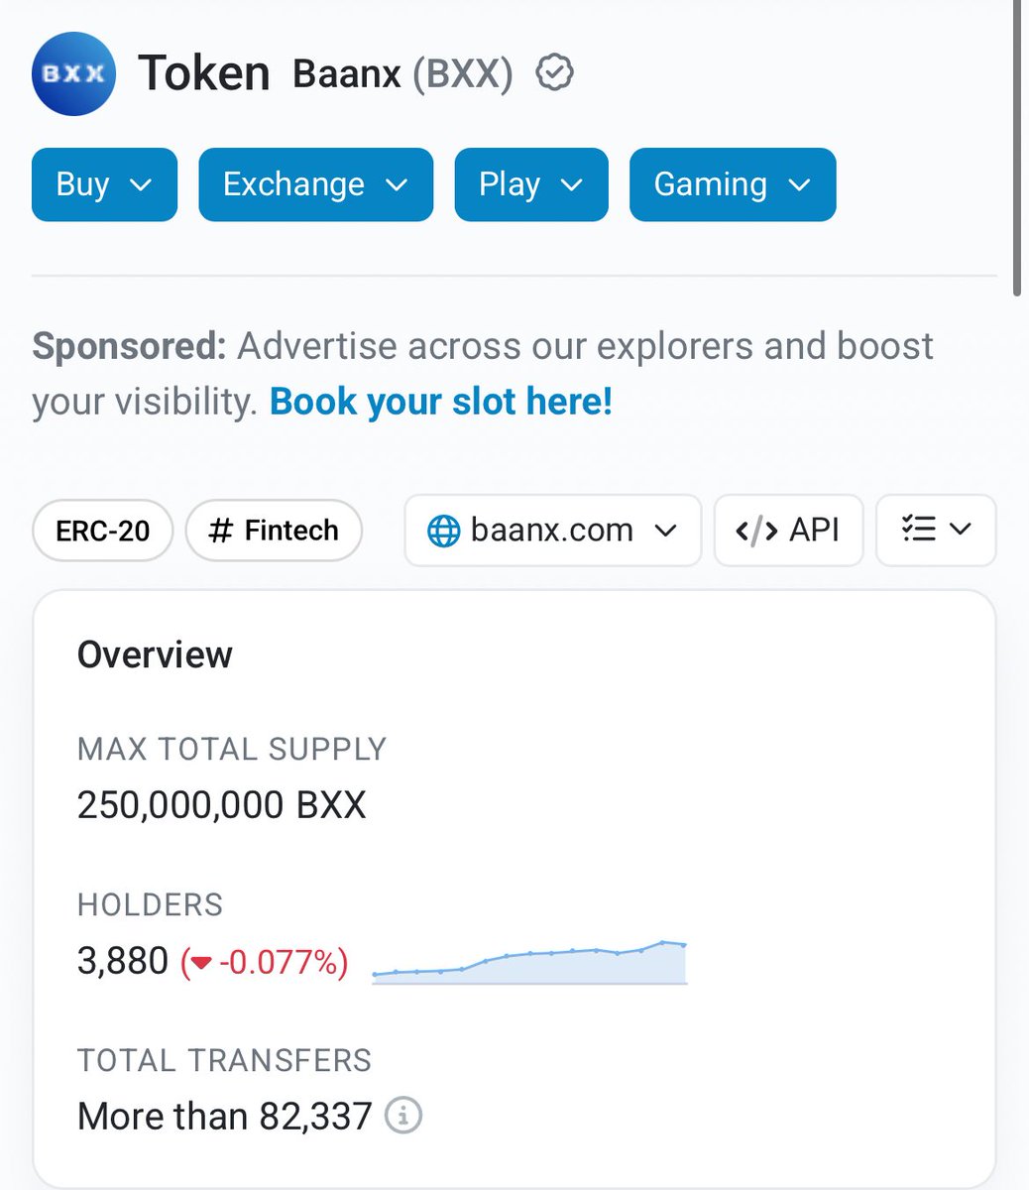Click the red down-arrow holders change indicator

coord(202,962)
